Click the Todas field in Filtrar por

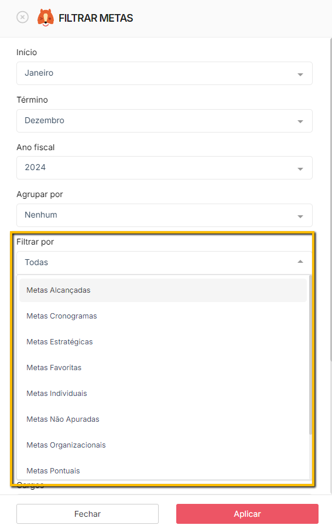pos(165,263)
